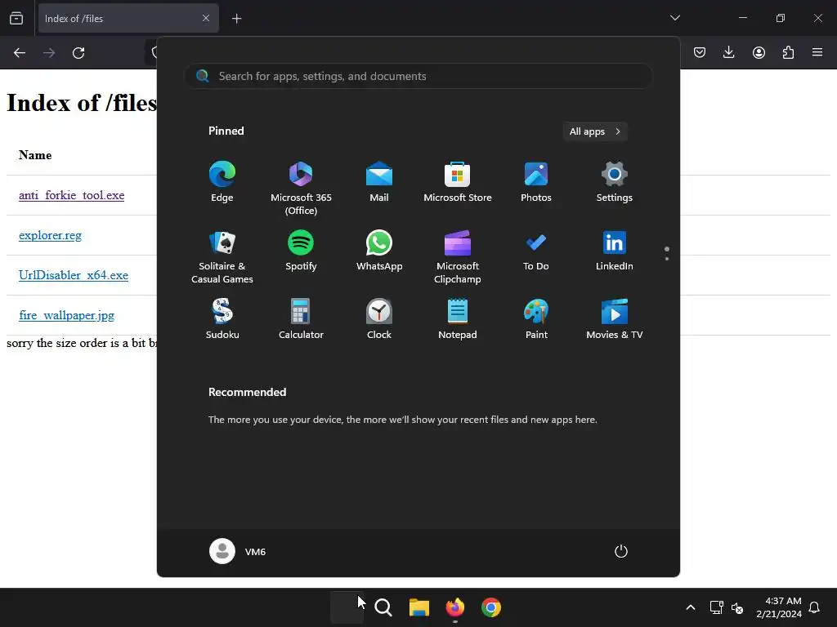Open Firefox list all tabs dropdown
This screenshot has width=837, height=627.
(x=674, y=18)
